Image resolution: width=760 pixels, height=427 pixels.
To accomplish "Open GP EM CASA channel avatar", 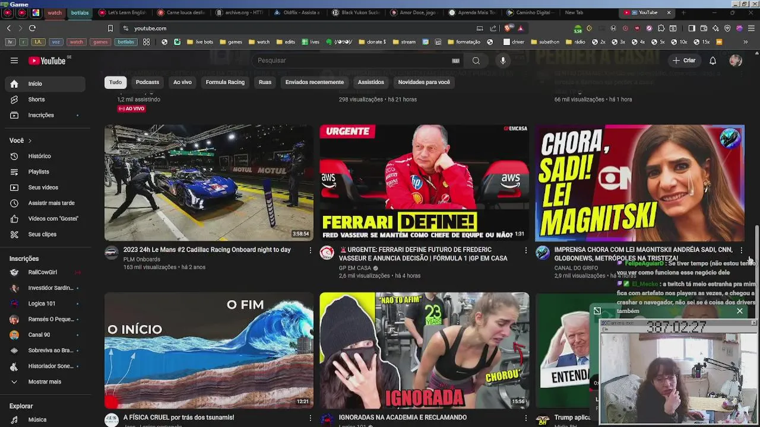I will [327, 253].
